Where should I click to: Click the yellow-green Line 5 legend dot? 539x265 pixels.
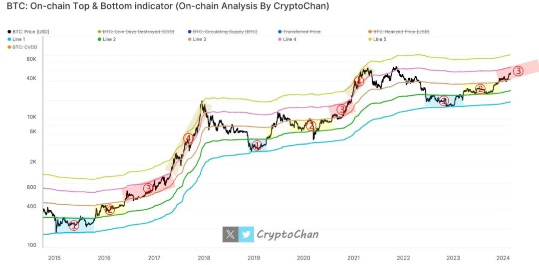pos(369,39)
